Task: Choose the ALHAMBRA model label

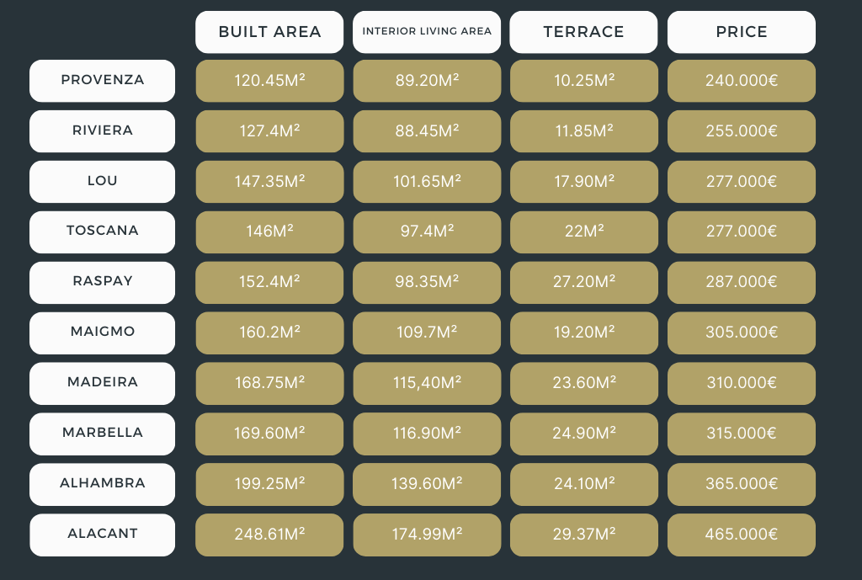Action: pyautogui.click(x=102, y=484)
